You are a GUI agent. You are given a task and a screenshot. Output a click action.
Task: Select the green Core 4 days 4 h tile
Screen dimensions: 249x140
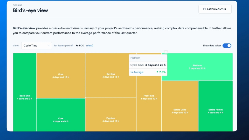[61, 115]
